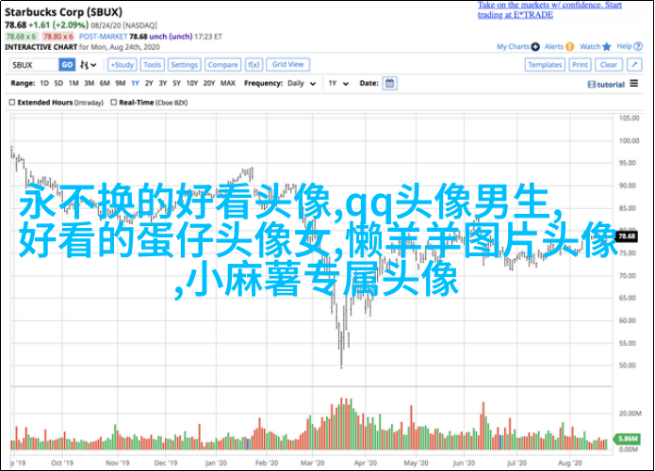The height and width of the screenshot is (471, 655).
Task: Enable Real-Time Cboe BZX checkbox
Action: [x=114, y=102]
